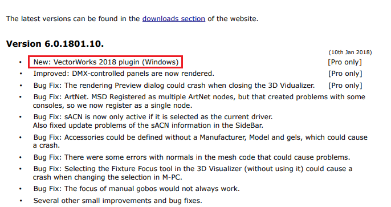
Task: Click the 10th Jan 2018 date
Action: click(350, 52)
